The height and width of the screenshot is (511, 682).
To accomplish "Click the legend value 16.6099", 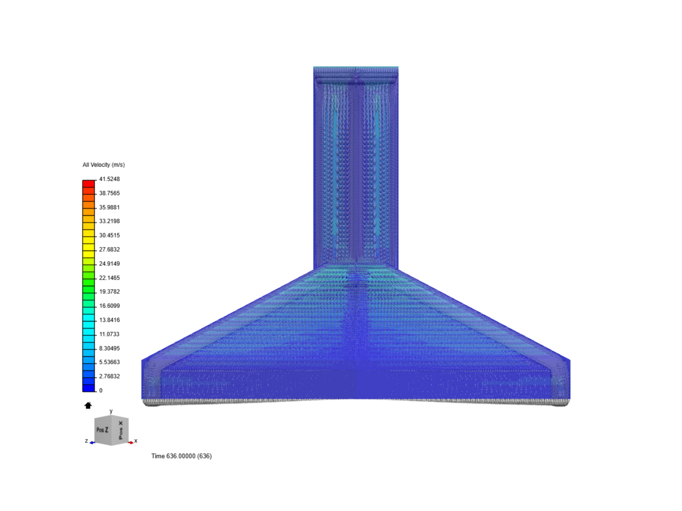I will tap(109, 306).
